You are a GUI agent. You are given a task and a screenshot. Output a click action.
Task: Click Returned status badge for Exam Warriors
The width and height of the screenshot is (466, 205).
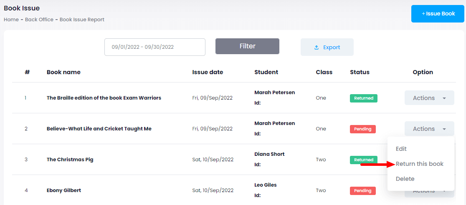tap(363, 98)
